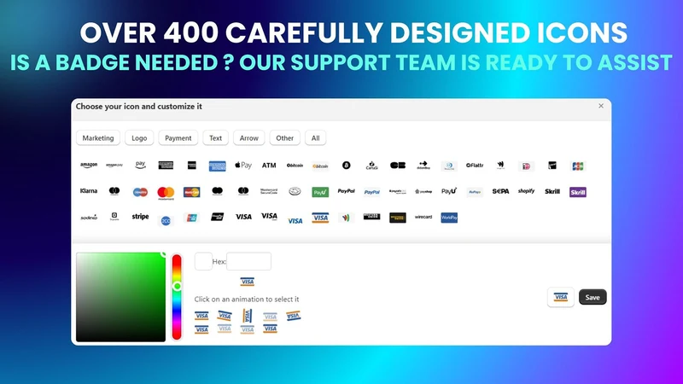Show All icons
This screenshot has width=683, height=384.
[x=315, y=138]
